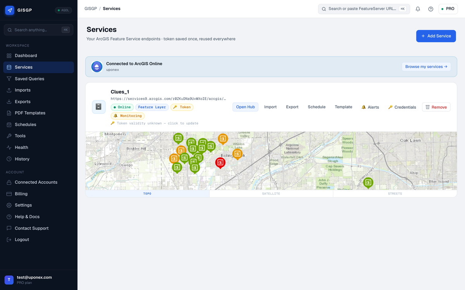Viewport: 465px width, 290px height.
Task: Click the Logout arrow icon
Action: pos(9,240)
